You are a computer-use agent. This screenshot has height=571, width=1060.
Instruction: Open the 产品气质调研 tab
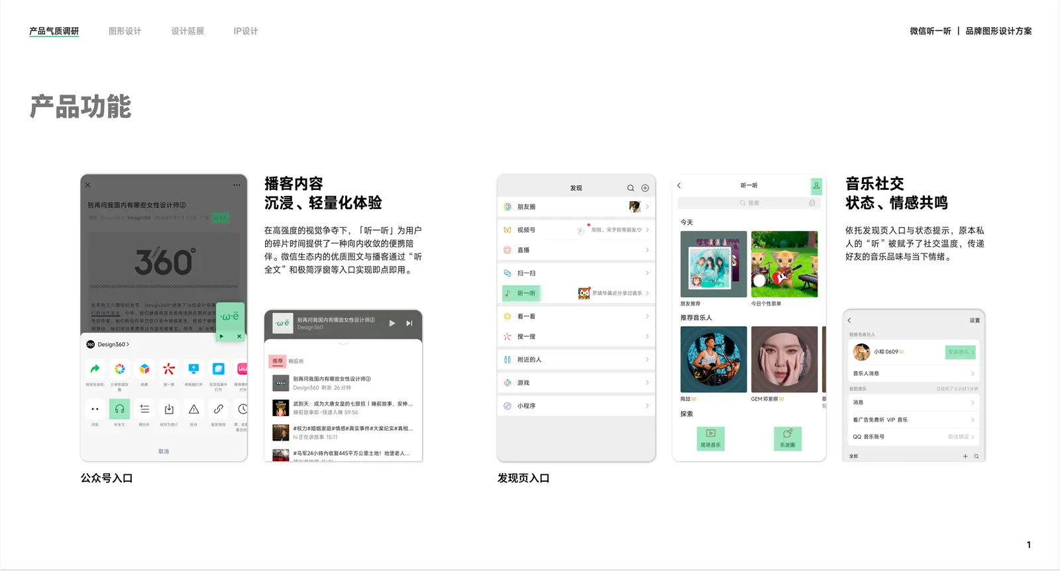[x=54, y=31]
